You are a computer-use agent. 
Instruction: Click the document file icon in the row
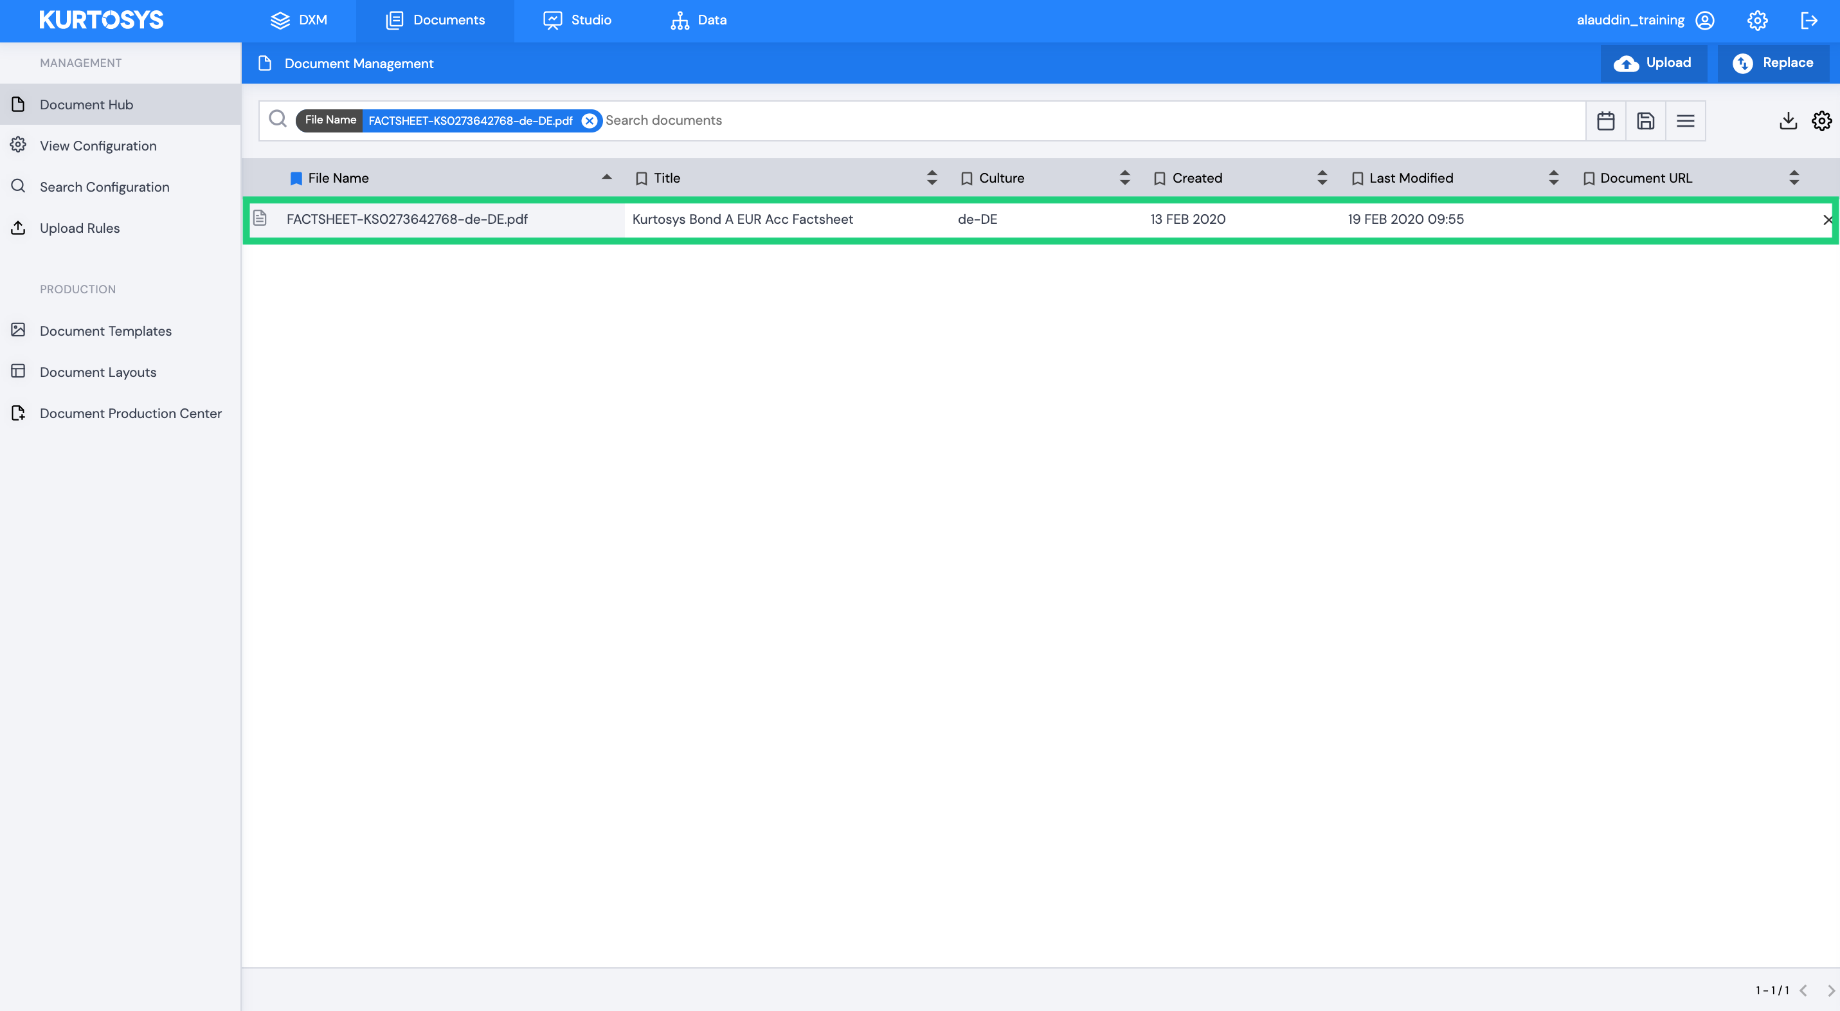pos(260,218)
